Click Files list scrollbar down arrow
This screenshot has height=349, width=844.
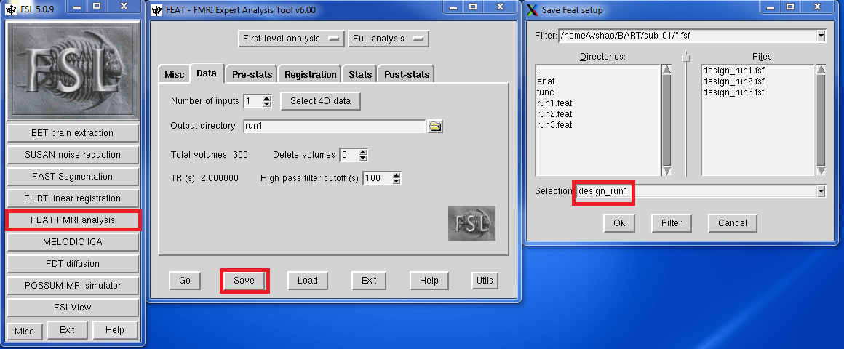click(x=821, y=170)
